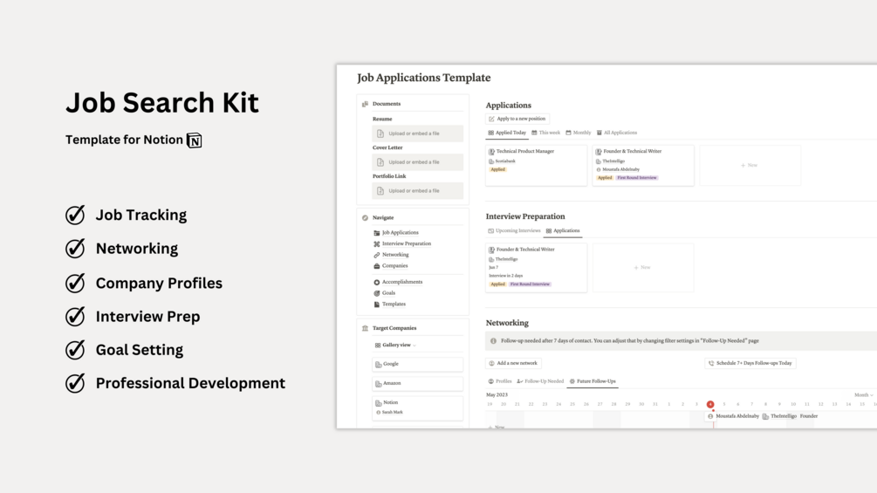Click the info icon in the Networking callout
The image size is (877, 493).
(493, 341)
